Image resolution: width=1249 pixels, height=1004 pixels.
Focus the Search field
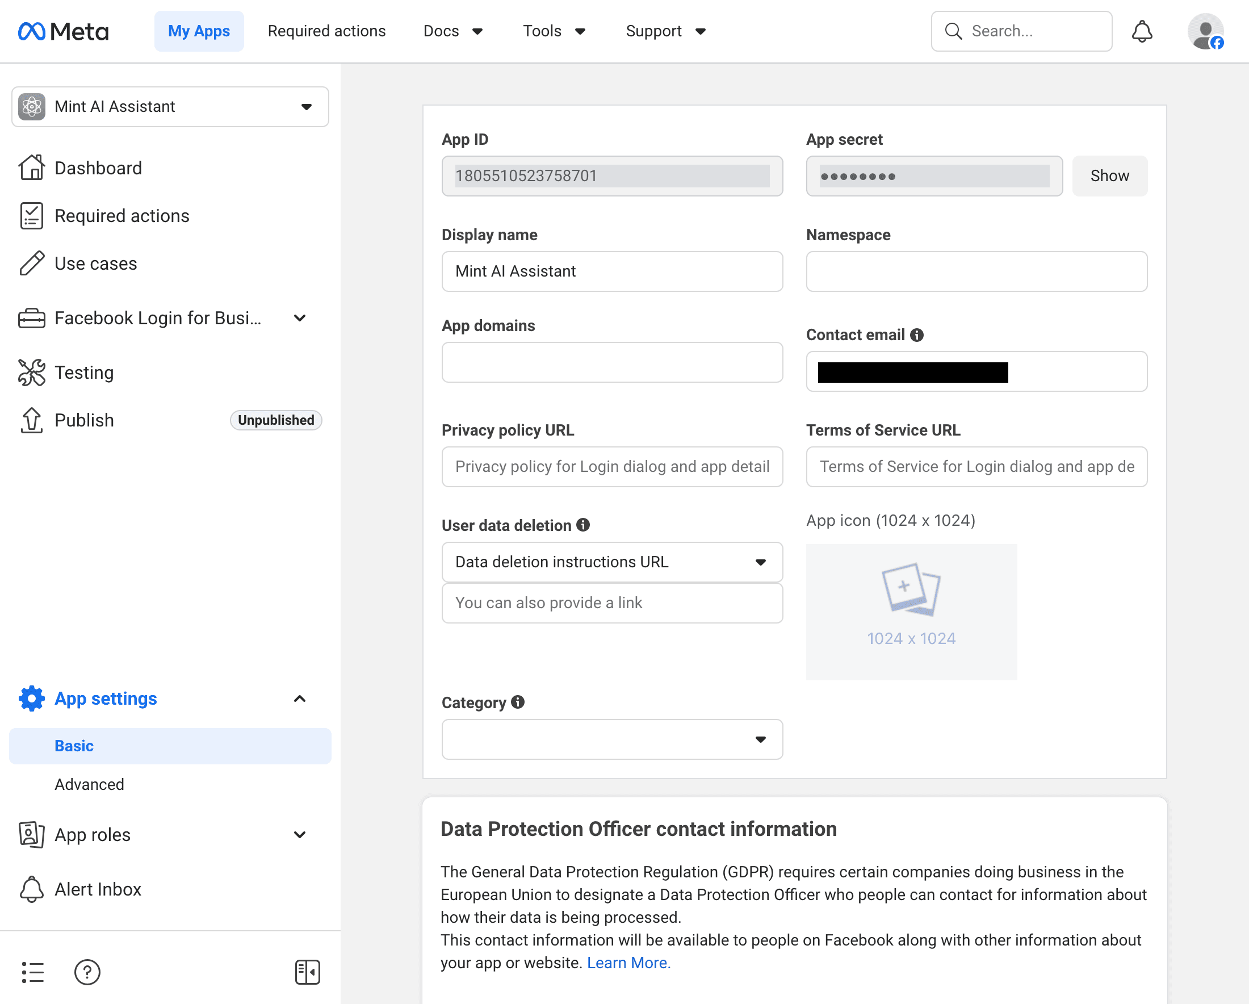pyautogui.click(x=1021, y=31)
